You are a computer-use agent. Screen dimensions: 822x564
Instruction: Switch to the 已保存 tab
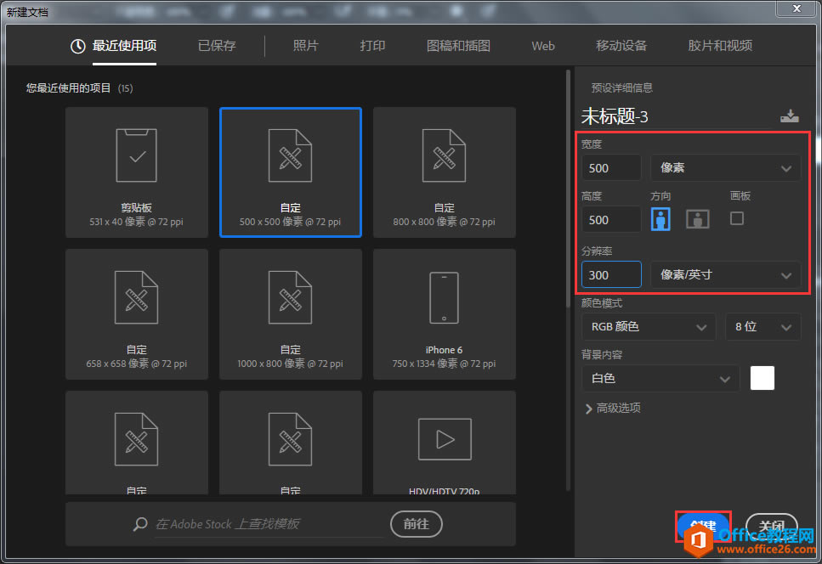click(217, 46)
